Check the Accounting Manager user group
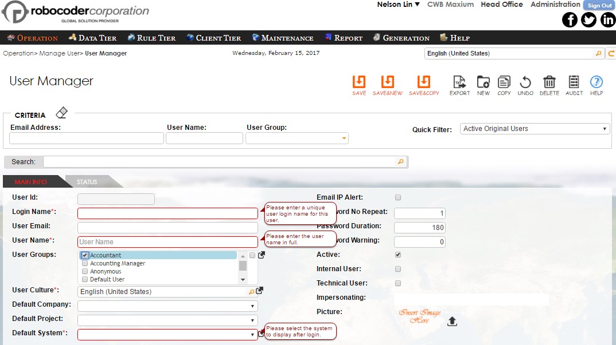This screenshot has height=345, width=616. pyautogui.click(x=84, y=263)
